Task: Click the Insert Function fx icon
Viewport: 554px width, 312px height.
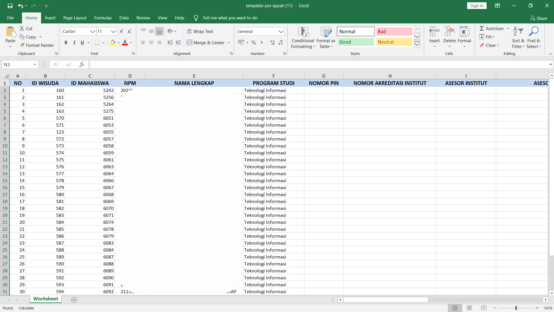Action: pyautogui.click(x=82, y=64)
